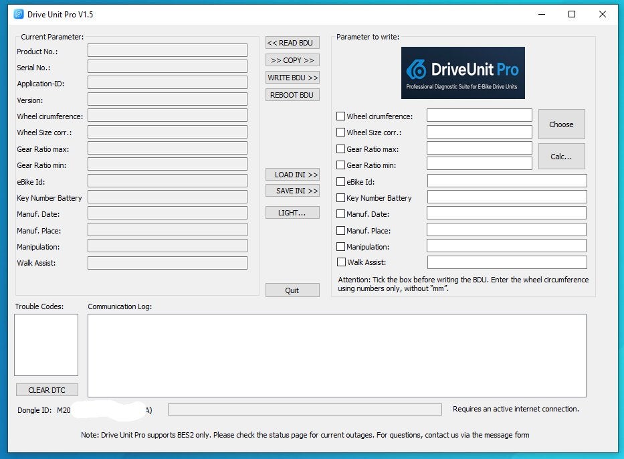
Task: Click the 'Dongle ID:' label text
Action: pyautogui.click(x=35, y=410)
